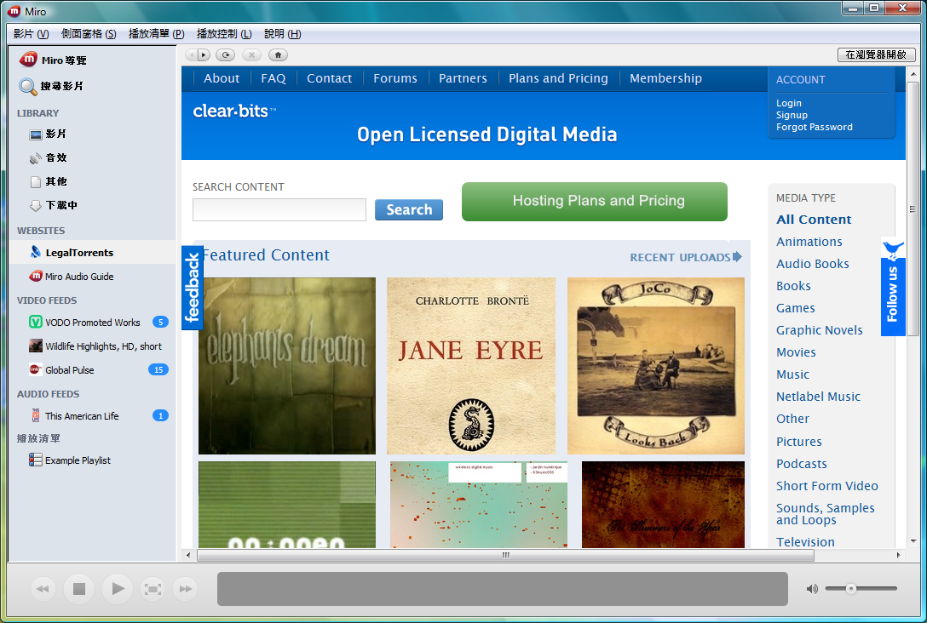Click the play button
Viewport: 927px width, 623px height.
tap(117, 589)
